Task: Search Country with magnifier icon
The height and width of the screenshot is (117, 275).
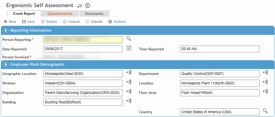Action: pos(265,110)
